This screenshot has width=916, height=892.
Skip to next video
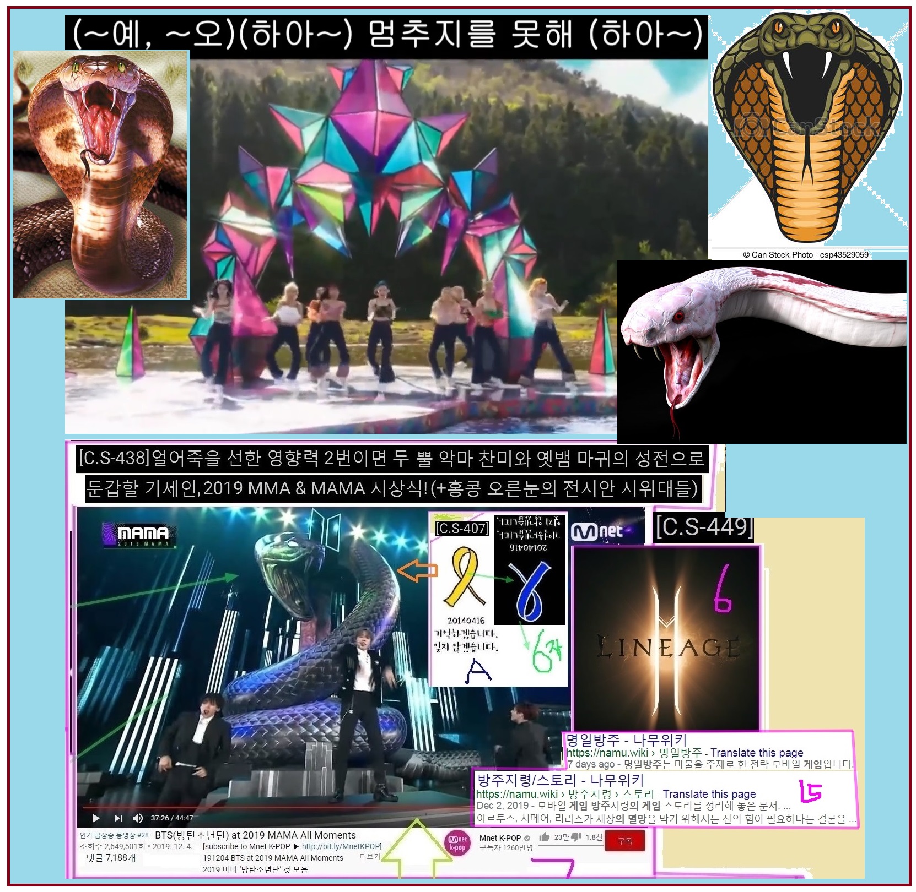pyautogui.click(x=118, y=818)
